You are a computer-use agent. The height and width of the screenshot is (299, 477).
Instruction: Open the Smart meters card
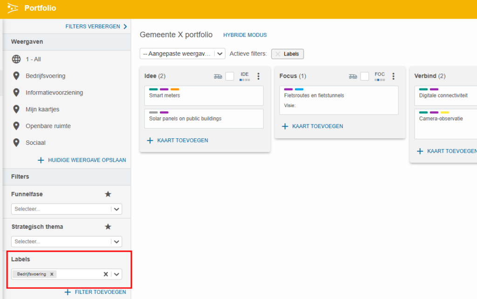[204, 95]
